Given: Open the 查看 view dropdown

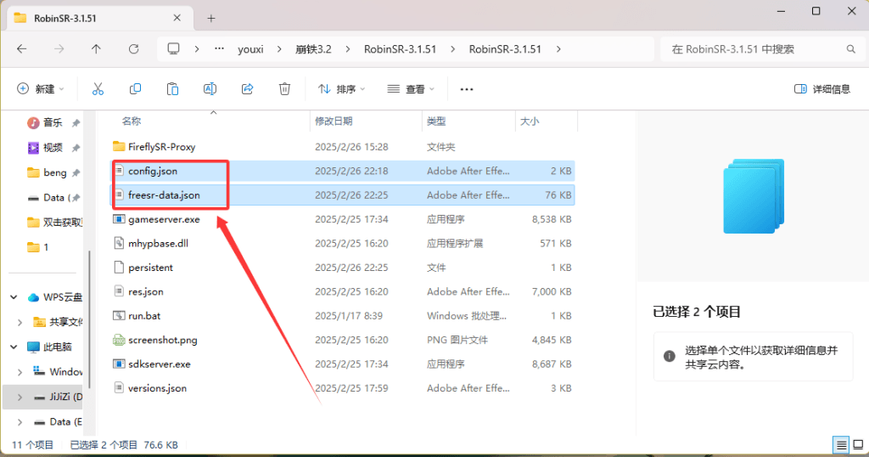Looking at the screenshot, I should 410,89.
